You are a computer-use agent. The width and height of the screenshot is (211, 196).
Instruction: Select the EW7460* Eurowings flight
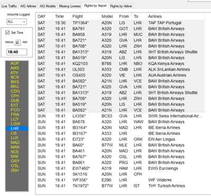pyautogui.click(x=121, y=168)
